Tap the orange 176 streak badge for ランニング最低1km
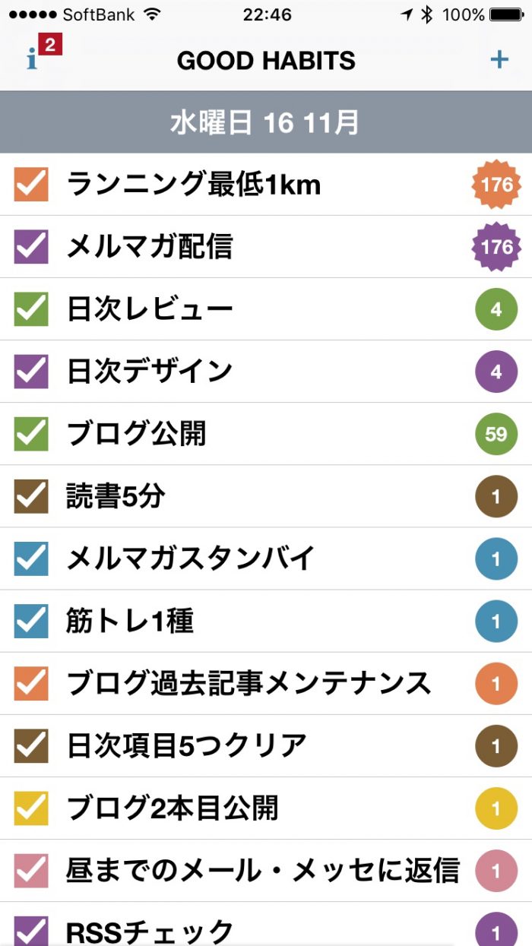This screenshot has height=946, width=532. click(496, 185)
